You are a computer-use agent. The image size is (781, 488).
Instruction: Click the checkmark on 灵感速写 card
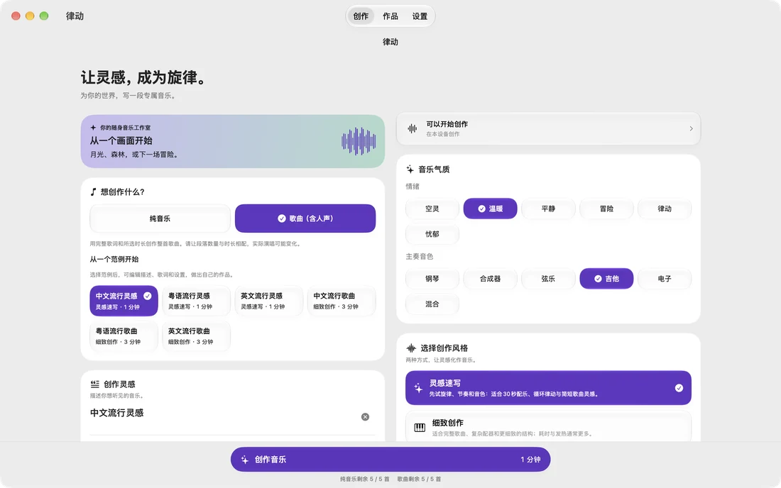pos(679,388)
